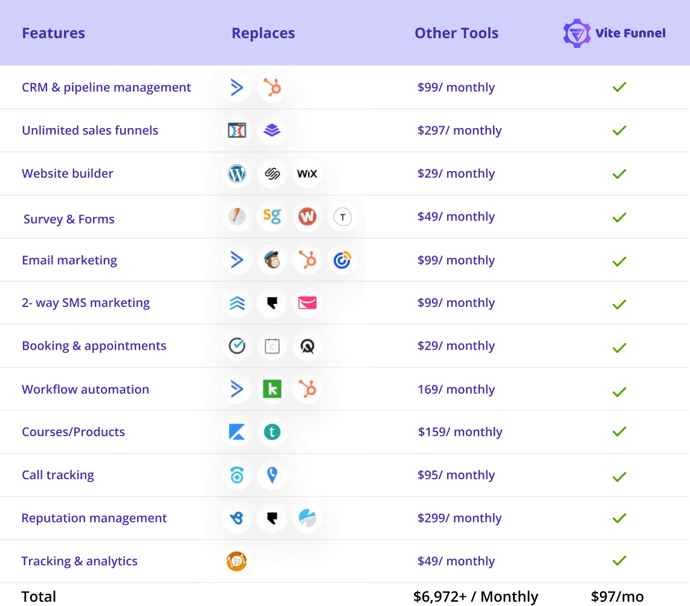690x606 pixels.
Task: Click the green Keap icon in Workflow automation
Action: click(x=272, y=389)
